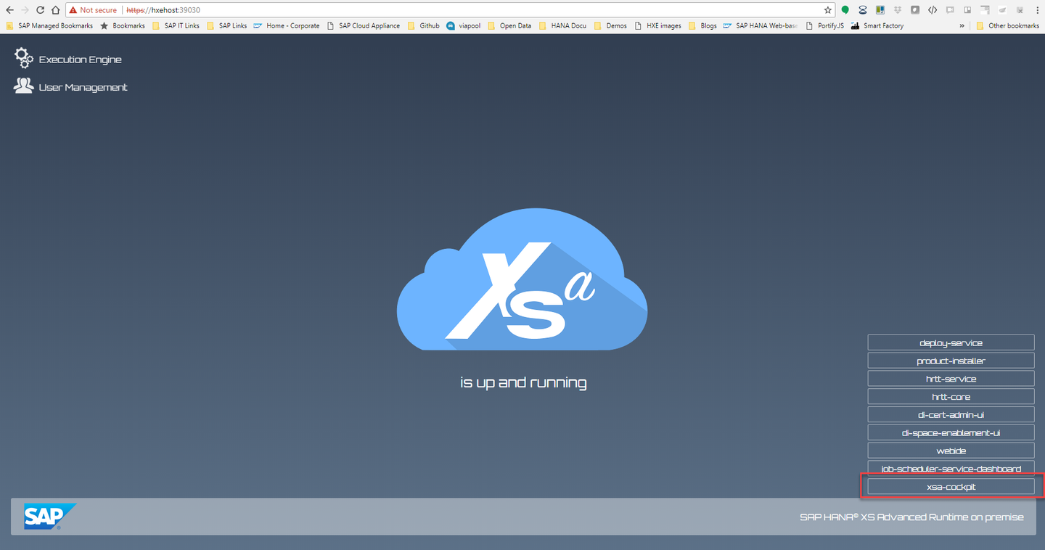The image size is (1045, 550).
Task: Open the SAP HANA Web-base bookmark
Action: (x=760, y=25)
